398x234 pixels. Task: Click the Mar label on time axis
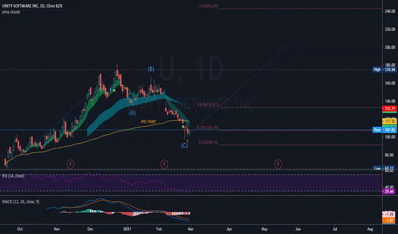[190, 229]
